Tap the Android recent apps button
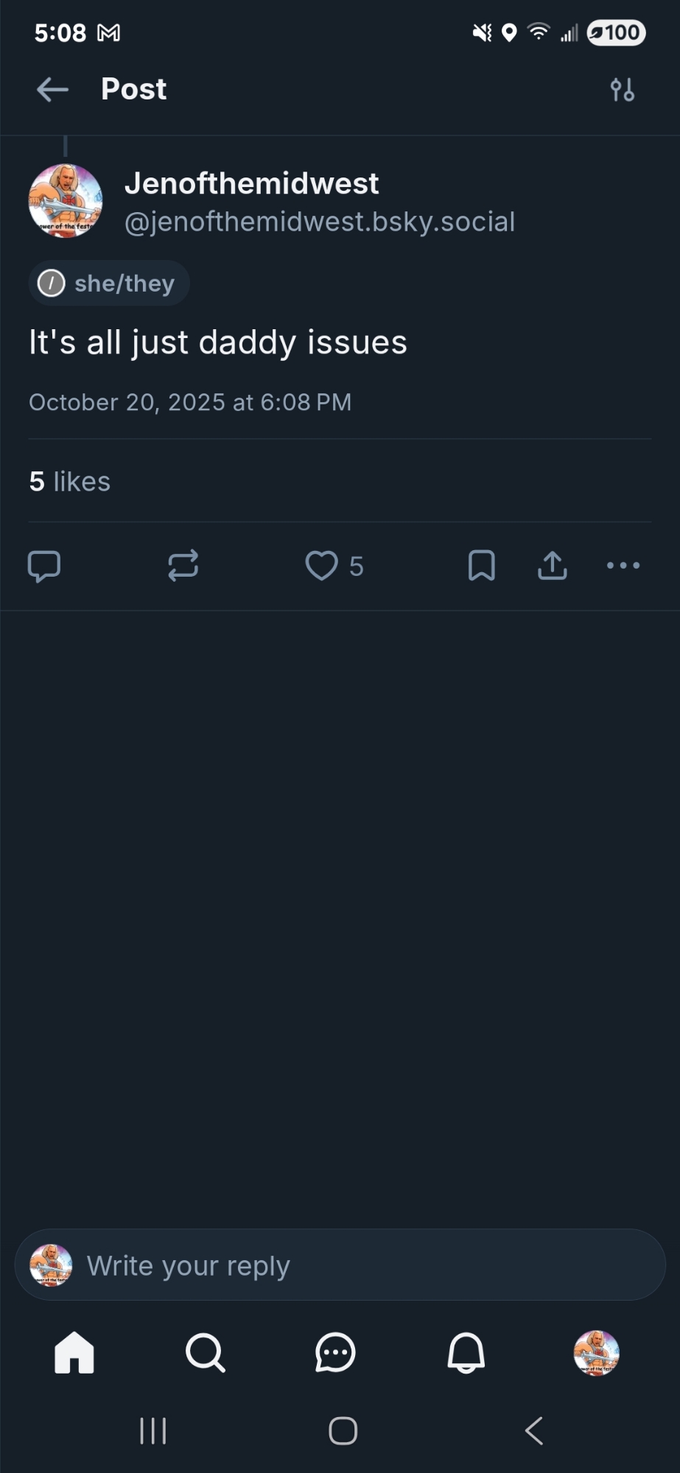Viewport: 680px width, 1473px height. pos(153,1431)
